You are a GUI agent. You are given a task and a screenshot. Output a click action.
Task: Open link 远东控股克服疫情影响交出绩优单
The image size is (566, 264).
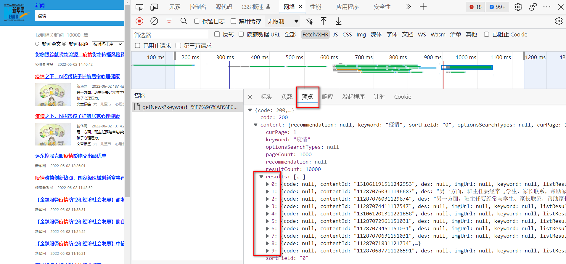(x=71, y=156)
